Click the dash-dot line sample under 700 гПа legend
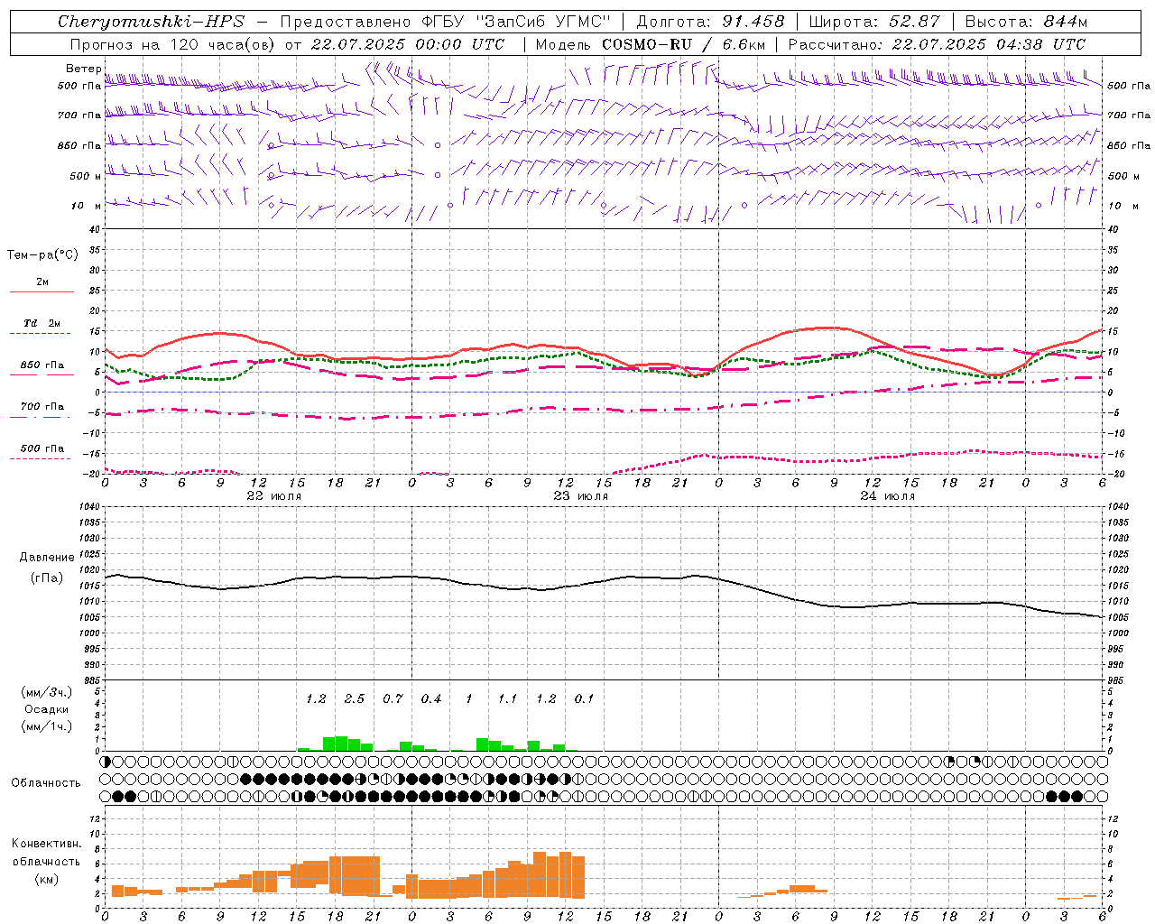The height and width of the screenshot is (924, 1155). coord(41,418)
